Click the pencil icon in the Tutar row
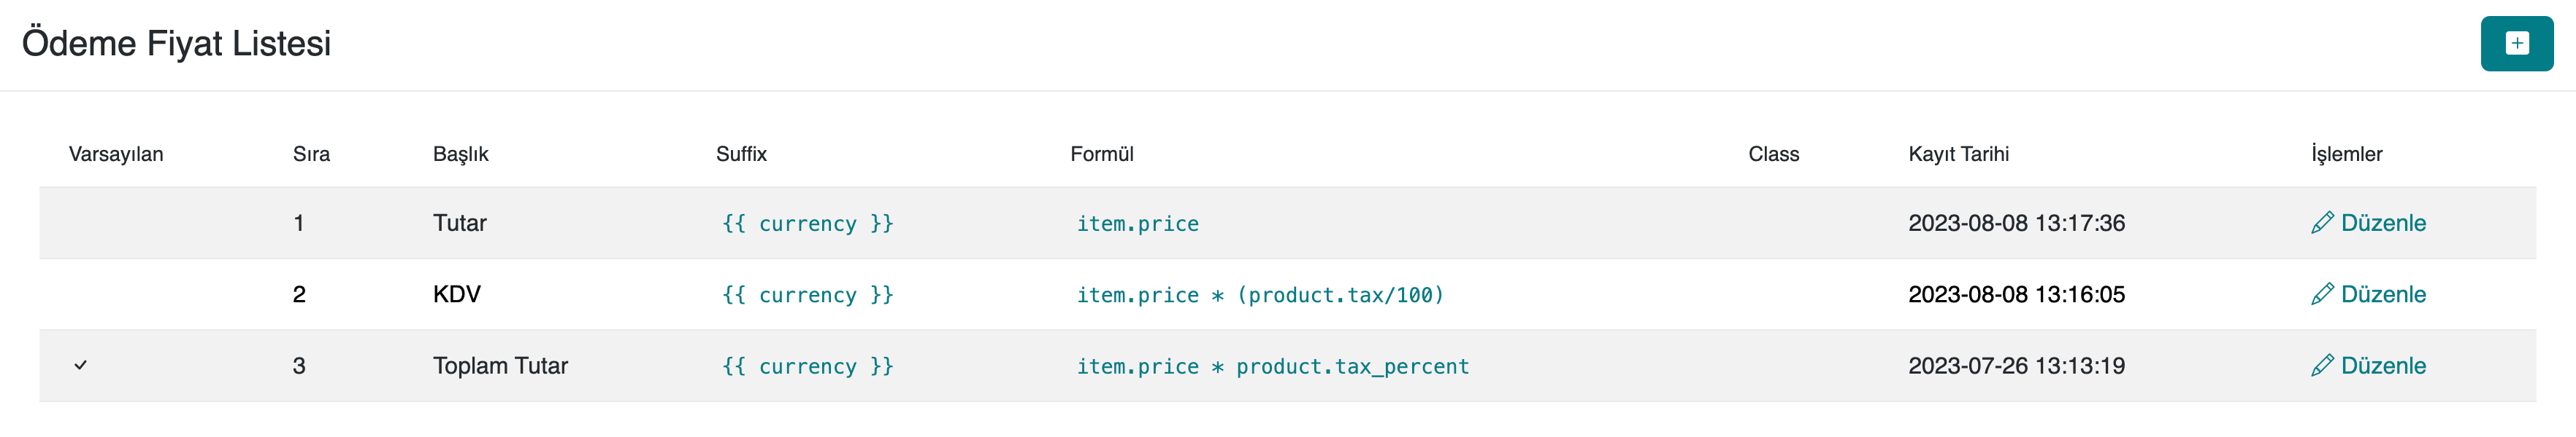The width and height of the screenshot is (2576, 437). [x=2322, y=222]
